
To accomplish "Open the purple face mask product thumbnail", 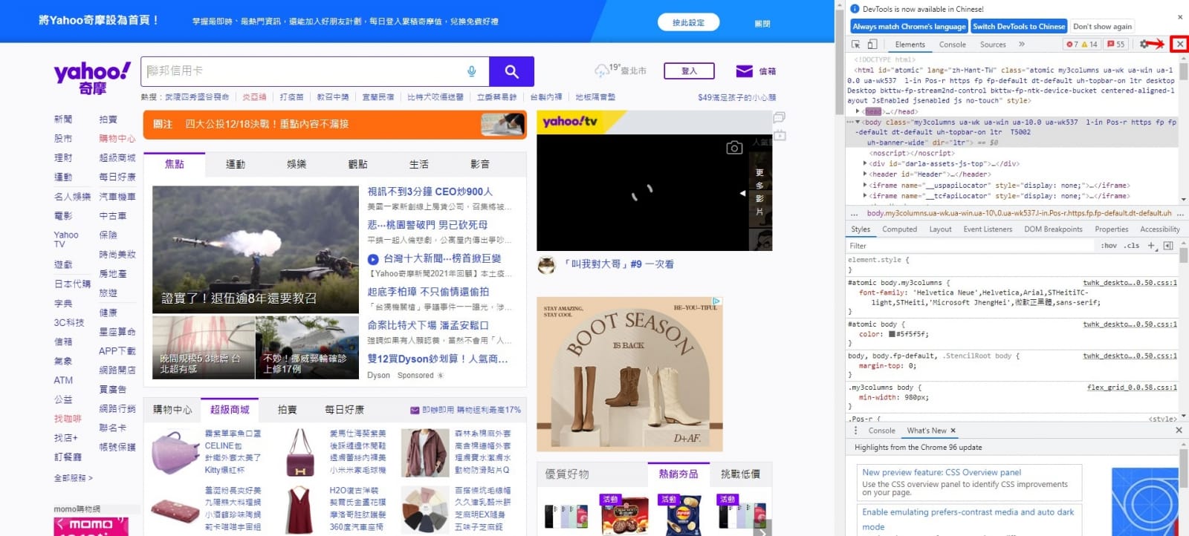I will tap(175, 452).
